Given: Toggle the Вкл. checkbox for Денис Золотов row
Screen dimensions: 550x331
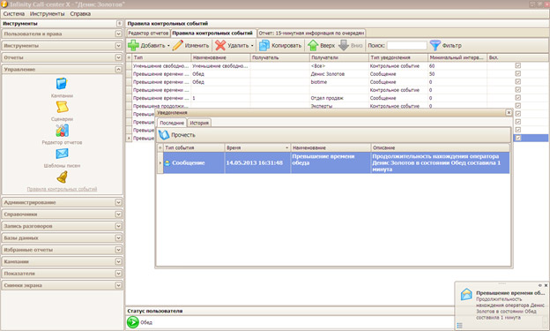Looking at the screenshot, I should [x=518, y=74].
